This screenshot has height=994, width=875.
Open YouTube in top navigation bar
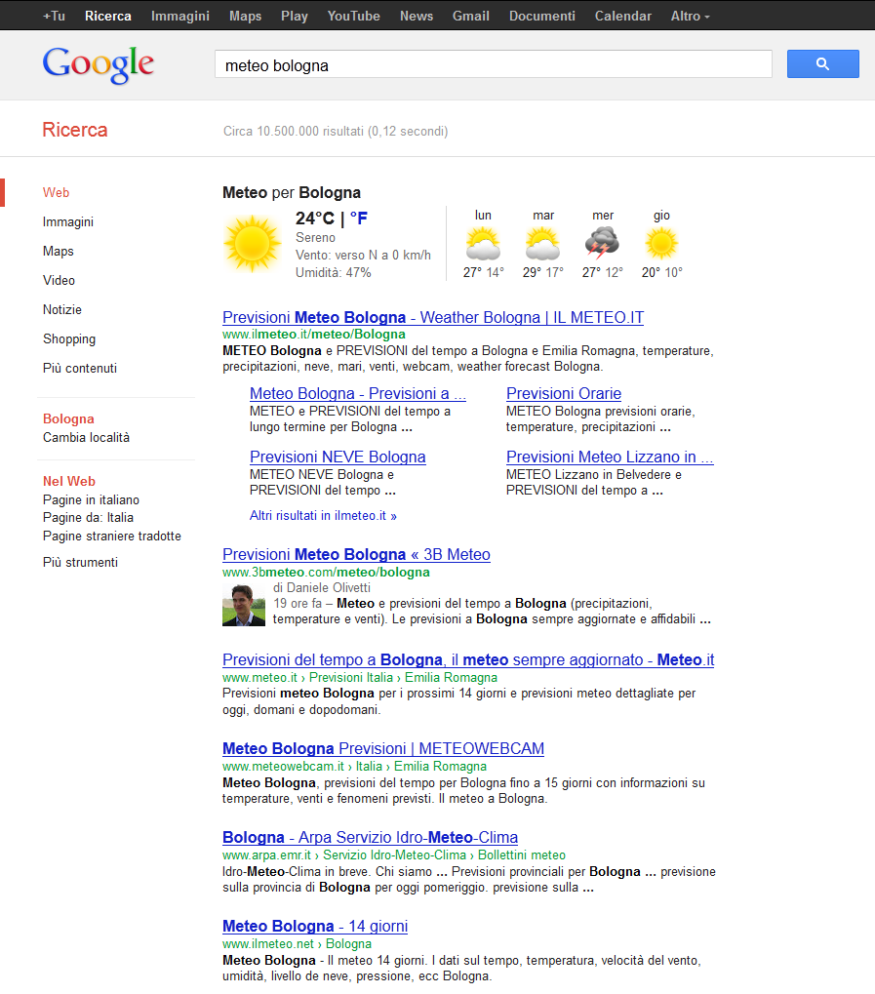(353, 16)
